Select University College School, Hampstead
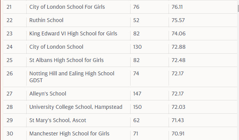The width and height of the screenshot is (239, 140). pyautogui.click(x=76, y=107)
